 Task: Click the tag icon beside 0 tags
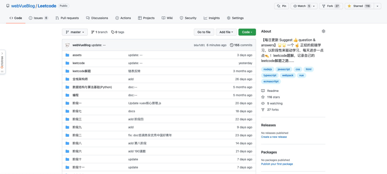tap(113, 32)
